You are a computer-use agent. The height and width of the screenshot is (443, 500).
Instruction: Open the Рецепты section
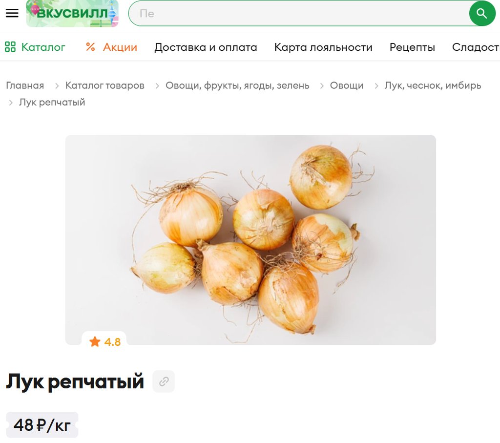(x=412, y=47)
